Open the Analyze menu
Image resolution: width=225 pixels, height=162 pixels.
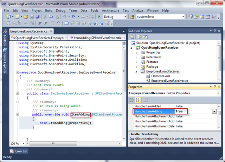(x=138, y=11)
